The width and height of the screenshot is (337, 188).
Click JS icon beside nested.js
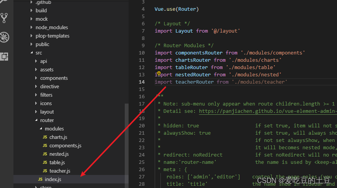coord(45,154)
